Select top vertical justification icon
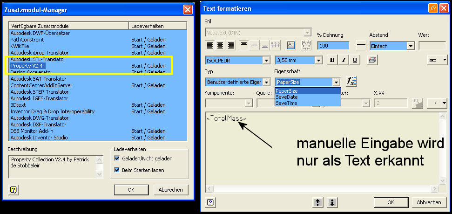The image size is (452, 214). (x=244, y=45)
